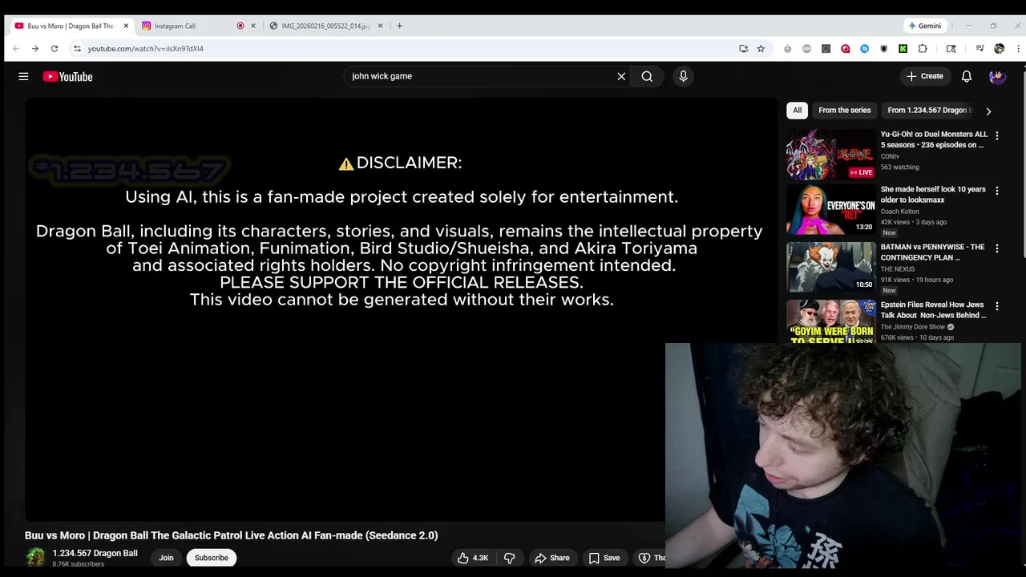
Task: Open Batman vs Pennywise video thumbnail
Action: click(x=830, y=267)
